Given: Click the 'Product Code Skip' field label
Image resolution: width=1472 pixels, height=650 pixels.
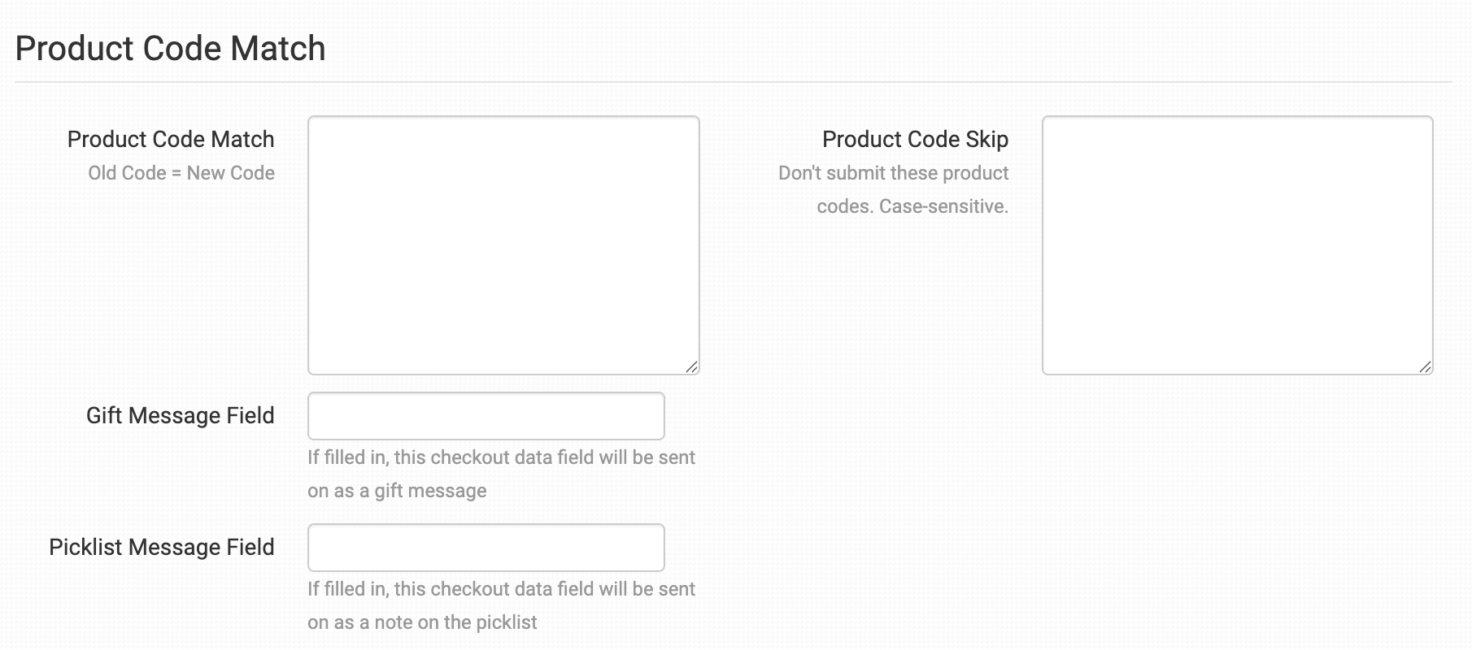Looking at the screenshot, I should [915, 140].
